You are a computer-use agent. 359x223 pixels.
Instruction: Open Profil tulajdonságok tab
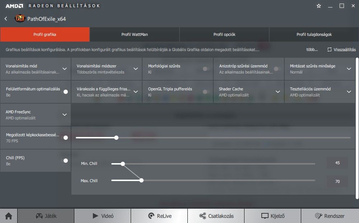pyautogui.click(x=314, y=34)
